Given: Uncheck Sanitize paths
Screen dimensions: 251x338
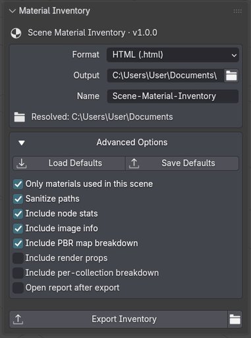Looking at the screenshot, I should 18,199.
